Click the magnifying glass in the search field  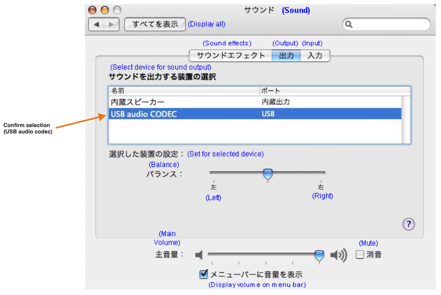point(349,24)
